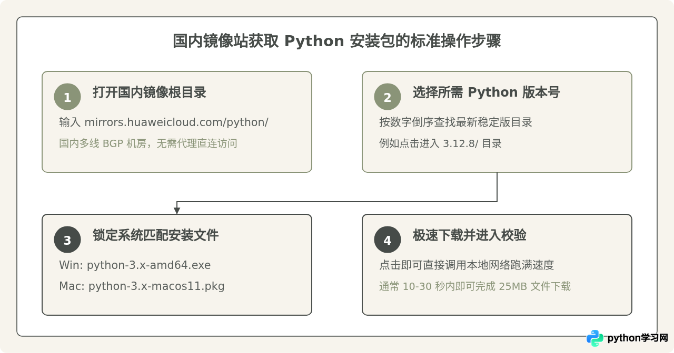Click the line 按数字倒序查找最新稳定版目录
The width and height of the screenshot is (674, 353).
coord(455,122)
